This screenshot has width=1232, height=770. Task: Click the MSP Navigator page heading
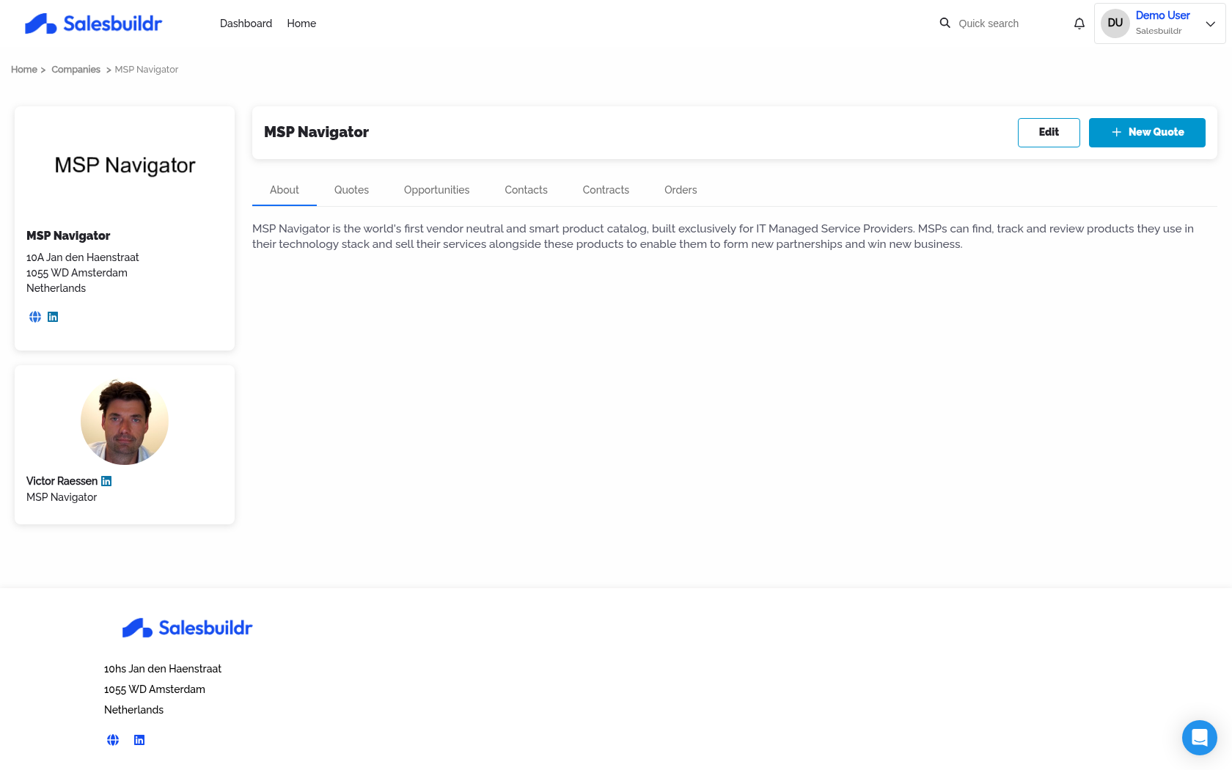pos(316,133)
